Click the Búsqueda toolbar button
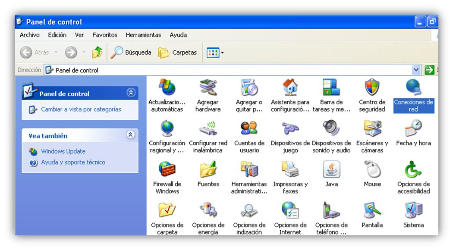The width and height of the screenshot is (453, 250). pos(131,53)
